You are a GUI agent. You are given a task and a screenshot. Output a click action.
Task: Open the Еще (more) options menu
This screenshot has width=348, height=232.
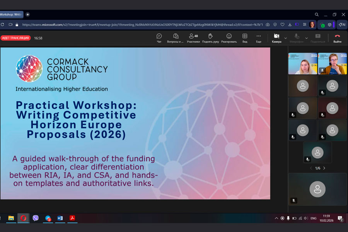click(259, 38)
